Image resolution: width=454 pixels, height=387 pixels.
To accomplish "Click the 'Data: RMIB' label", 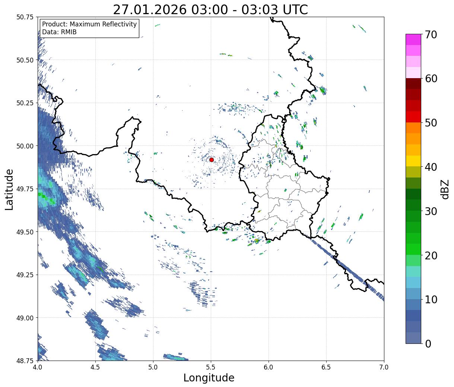I will coord(59,32).
